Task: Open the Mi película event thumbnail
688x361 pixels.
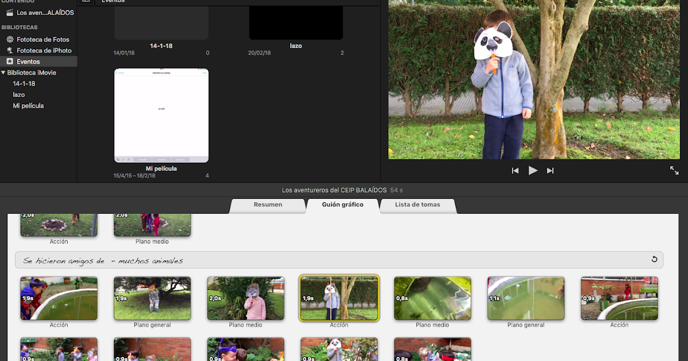Action: click(161, 116)
